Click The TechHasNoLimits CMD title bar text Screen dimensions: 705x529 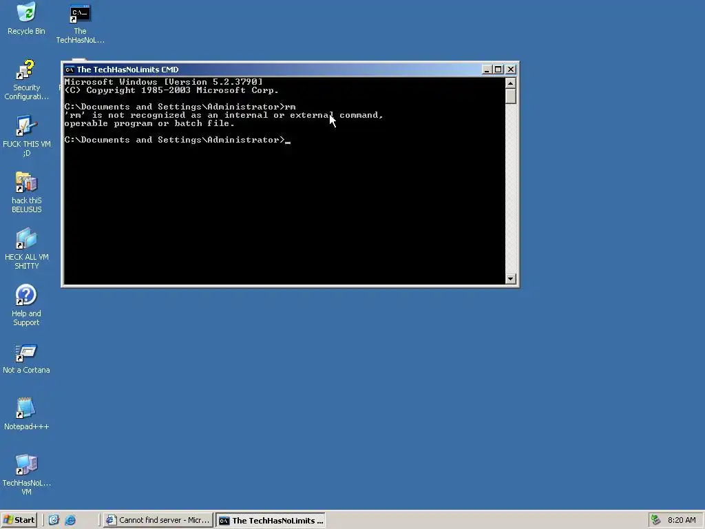point(127,70)
